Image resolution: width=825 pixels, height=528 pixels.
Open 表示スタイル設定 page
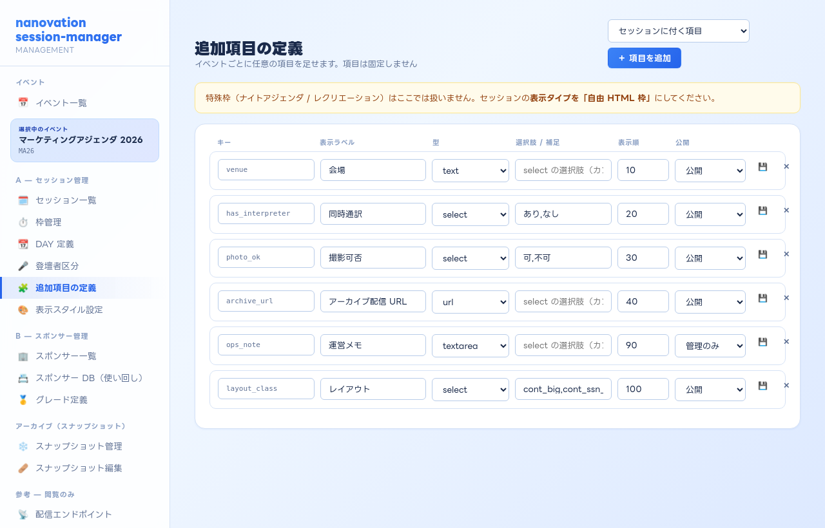pyautogui.click(x=84, y=310)
